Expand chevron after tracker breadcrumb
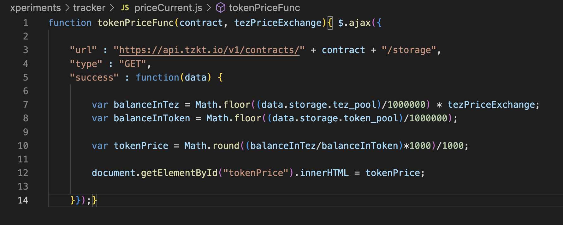Image resolution: width=563 pixels, height=225 pixels. [x=112, y=8]
